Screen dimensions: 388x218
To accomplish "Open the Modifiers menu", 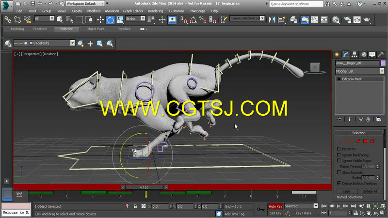I will click(x=94, y=11).
